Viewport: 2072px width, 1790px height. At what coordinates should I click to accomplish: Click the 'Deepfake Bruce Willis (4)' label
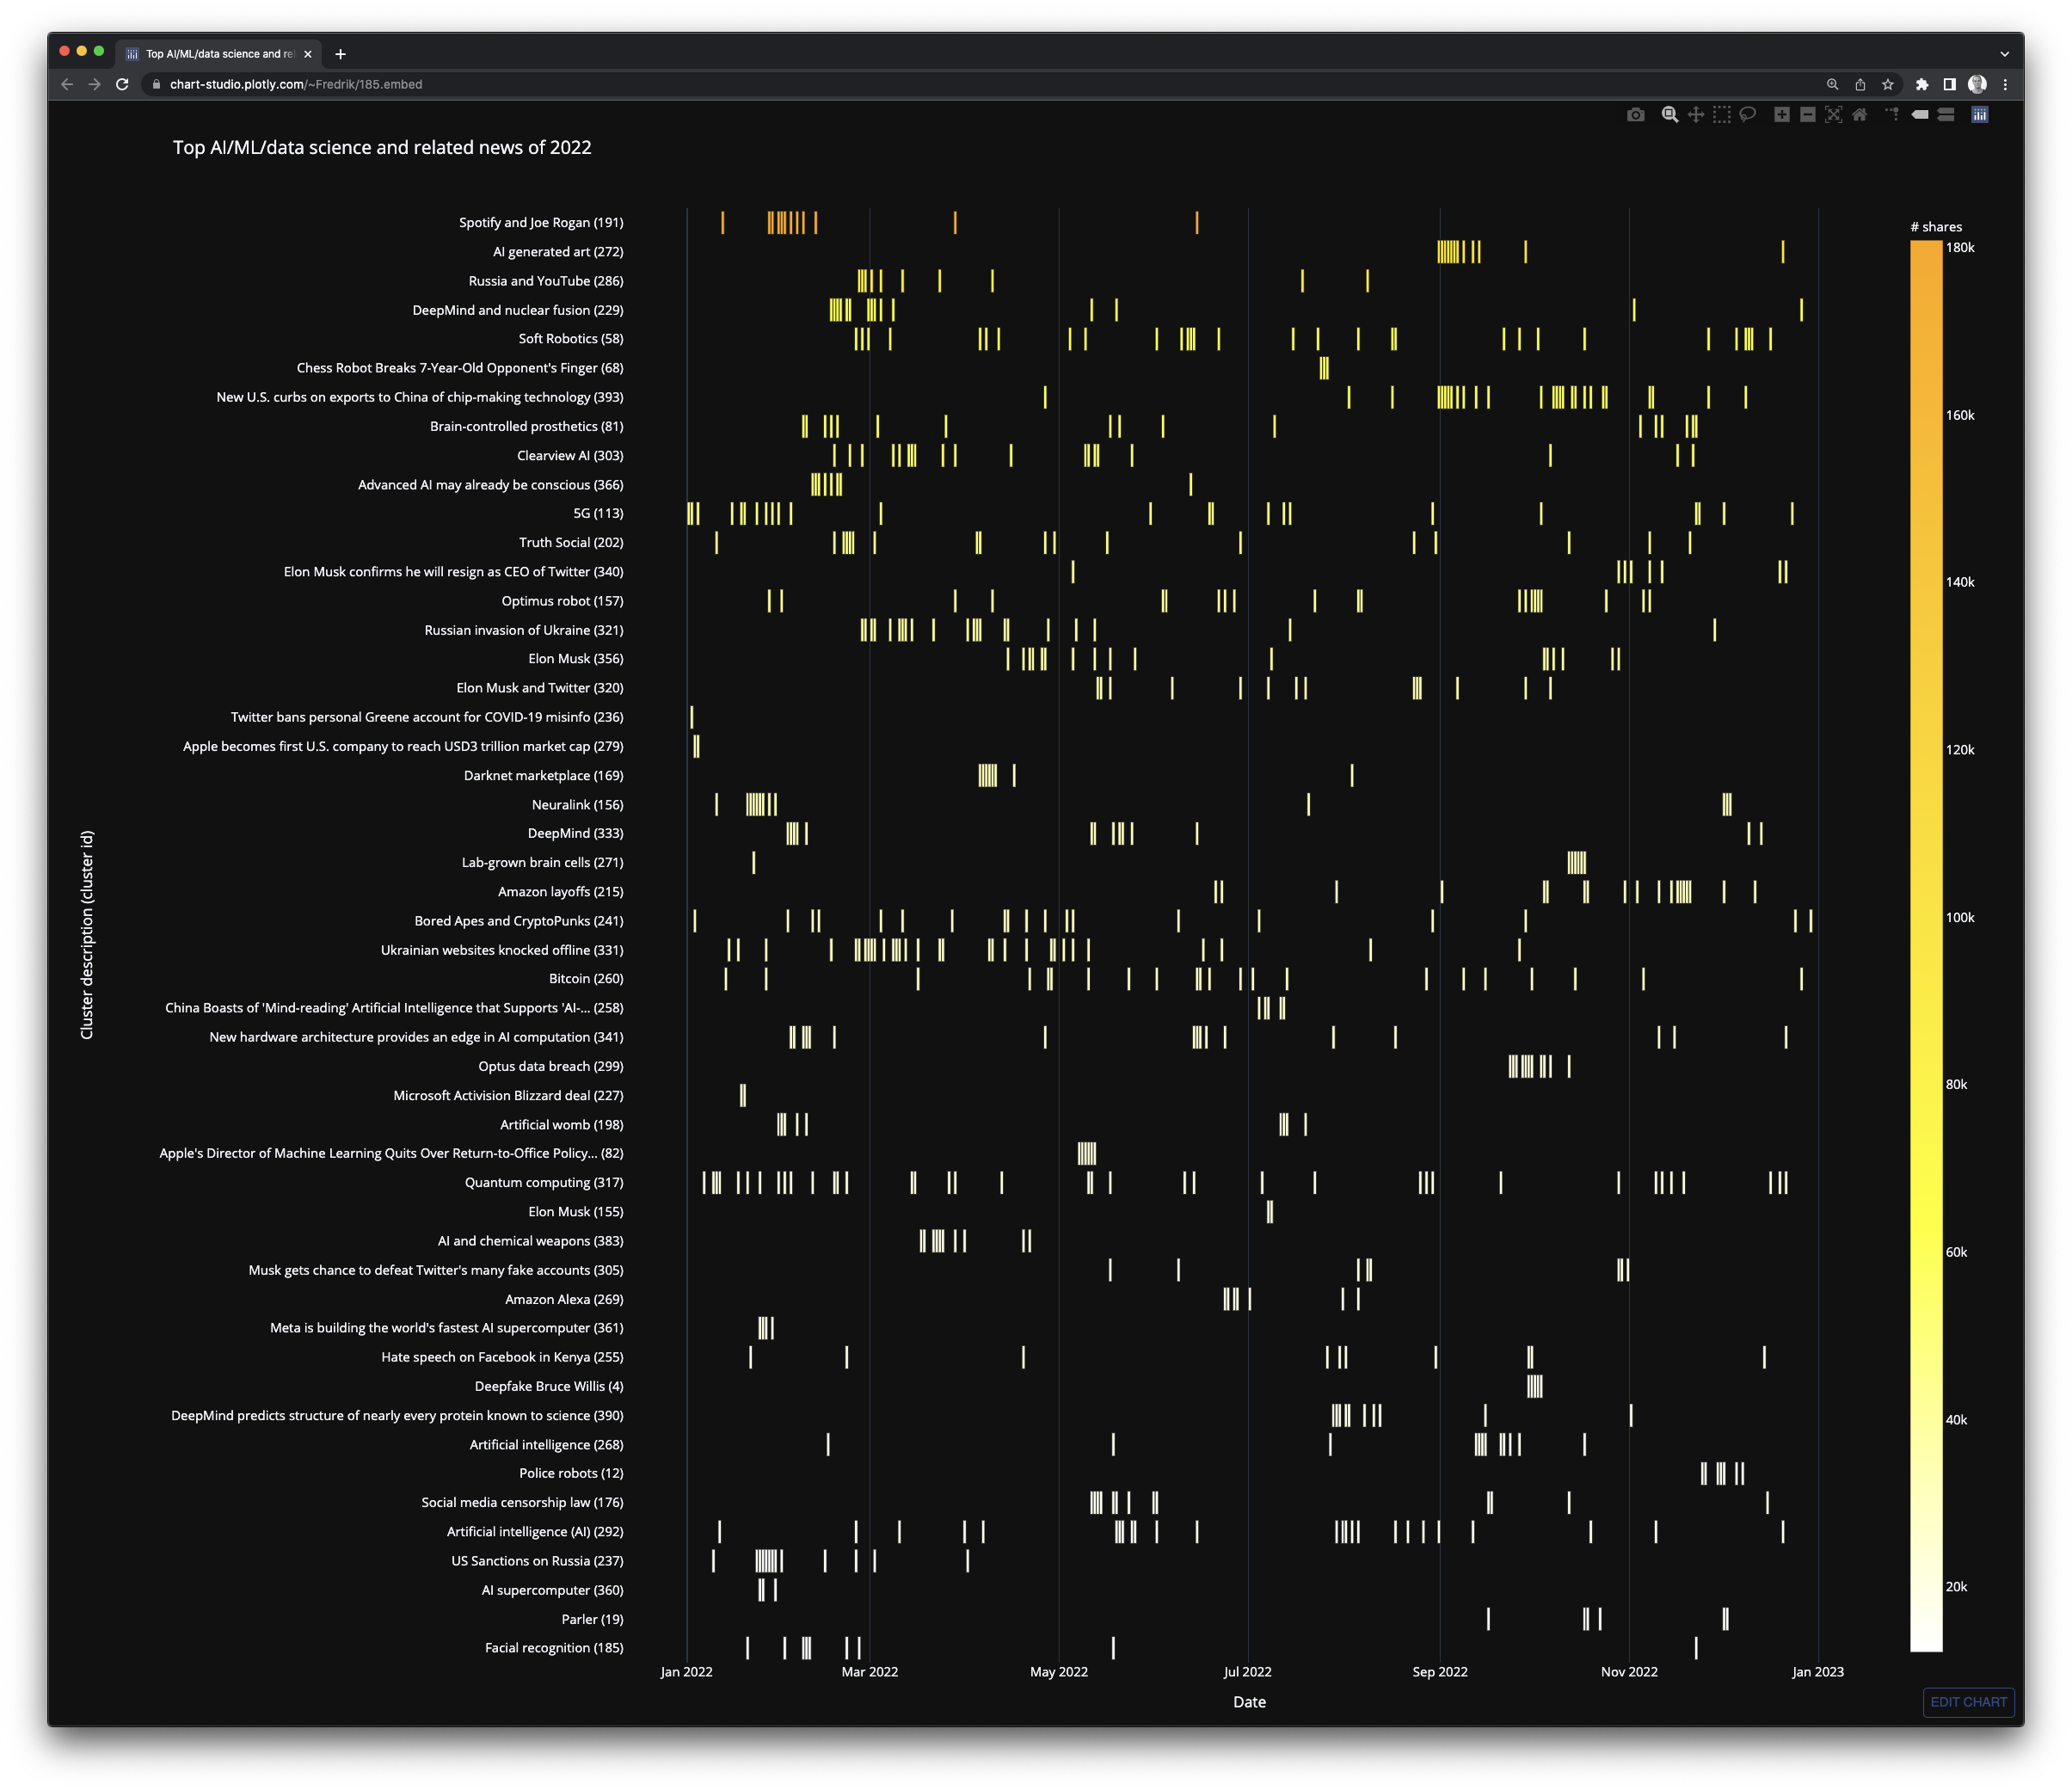[549, 1387]
